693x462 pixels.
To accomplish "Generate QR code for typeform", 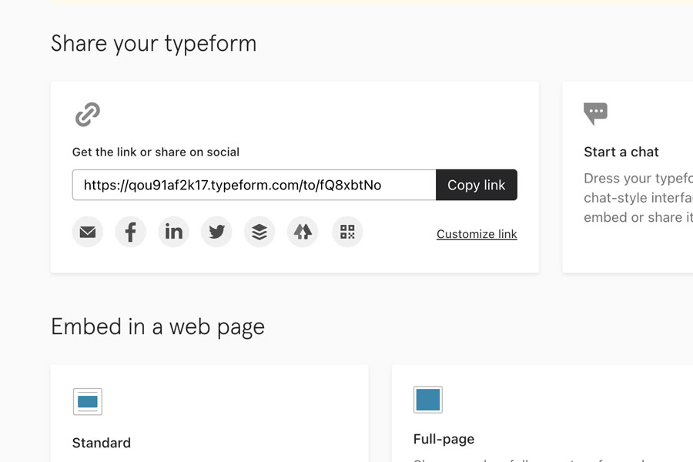I will (347, 232).
